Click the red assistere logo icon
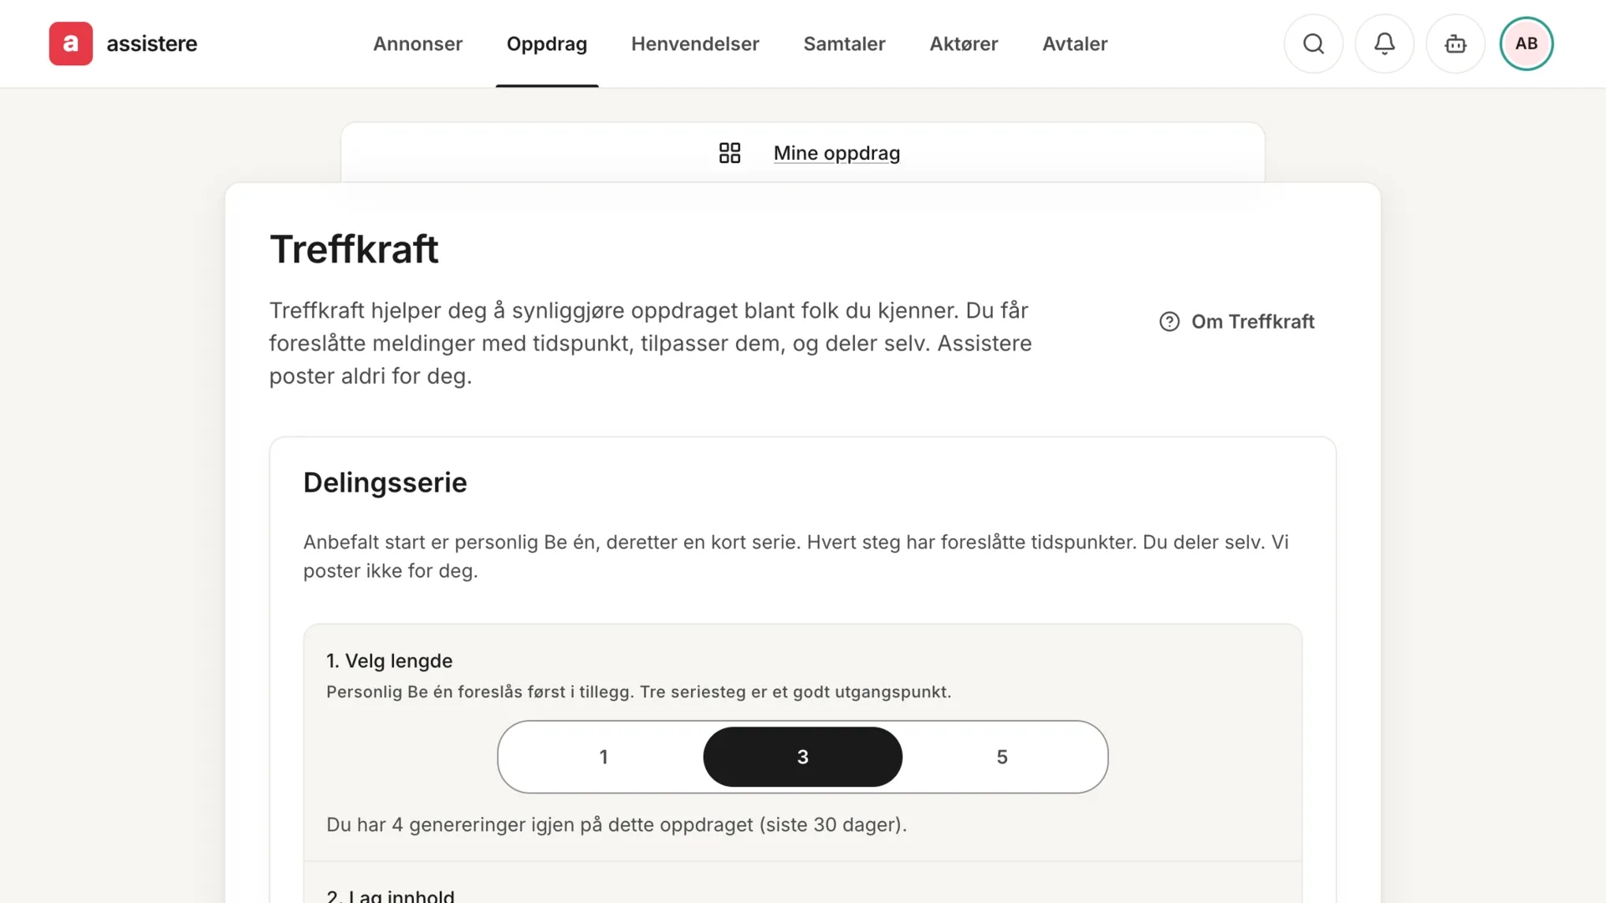Image resolution: width=1606 pixels, height=903 pixels. point(70,43)
